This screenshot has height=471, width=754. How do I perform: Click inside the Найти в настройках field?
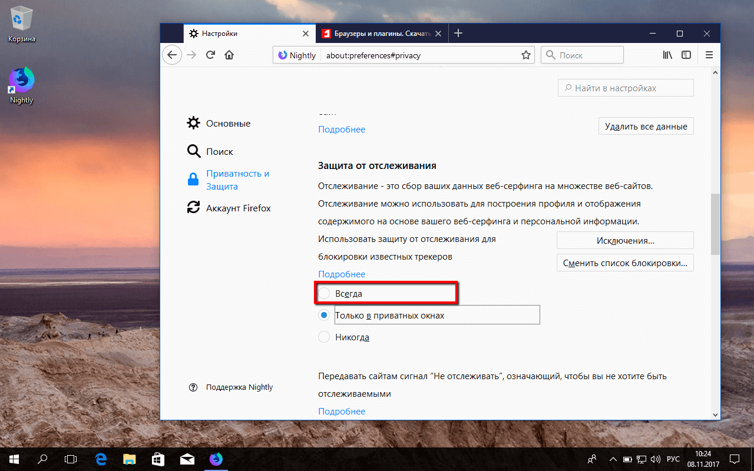(x=626, y=87)
